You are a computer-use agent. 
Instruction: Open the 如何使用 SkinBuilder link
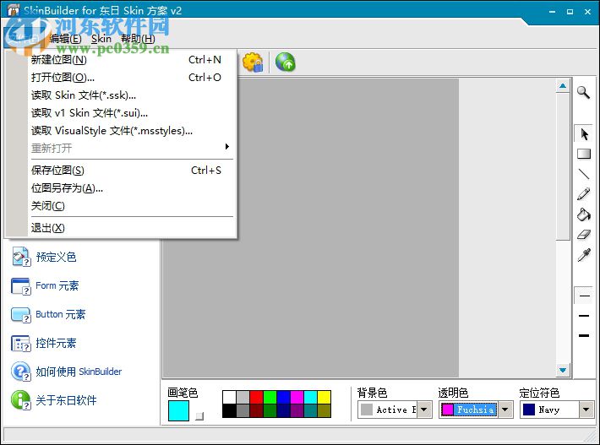79,372
